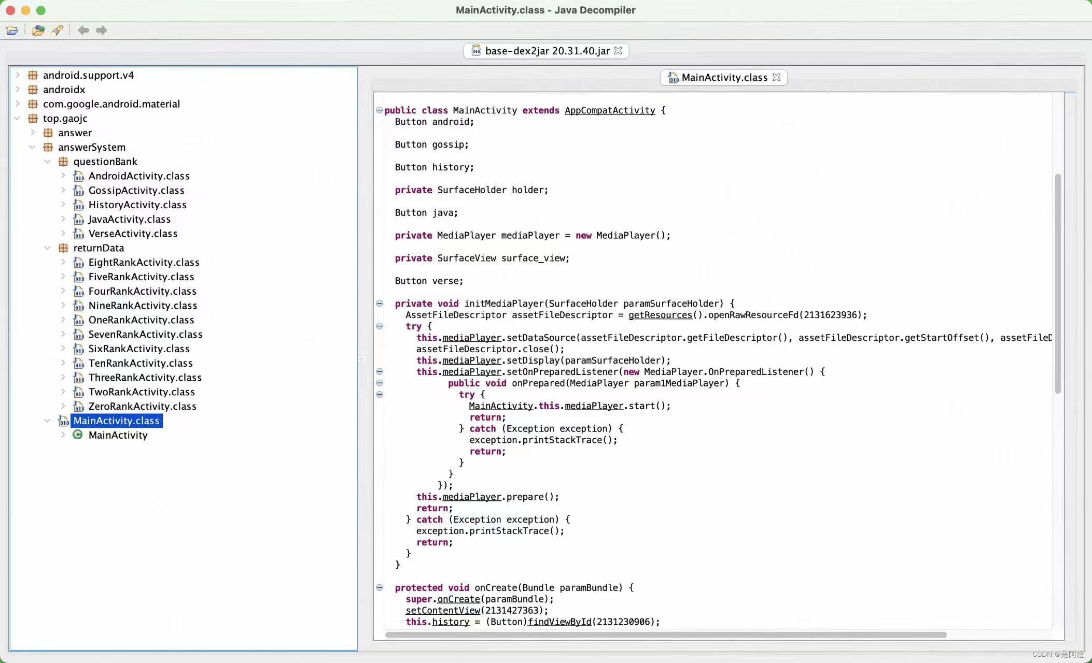Collapse the MainActivity class code block
The height and width of the screenshot is (663, 1092).
pyautogui.click(x=379, y=110)
